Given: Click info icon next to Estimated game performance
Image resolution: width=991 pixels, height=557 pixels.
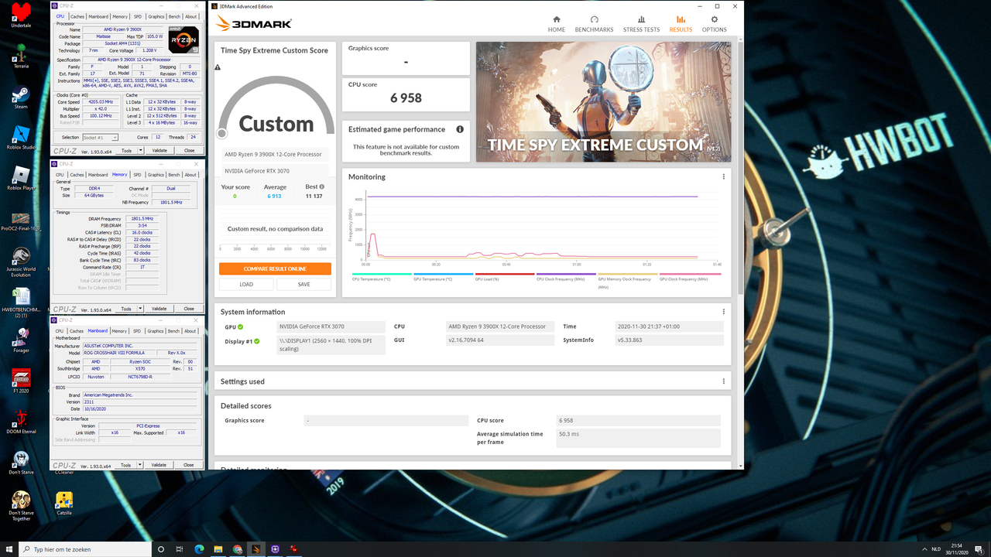Looking at the screenshot, I should click(x=460, y=129).
